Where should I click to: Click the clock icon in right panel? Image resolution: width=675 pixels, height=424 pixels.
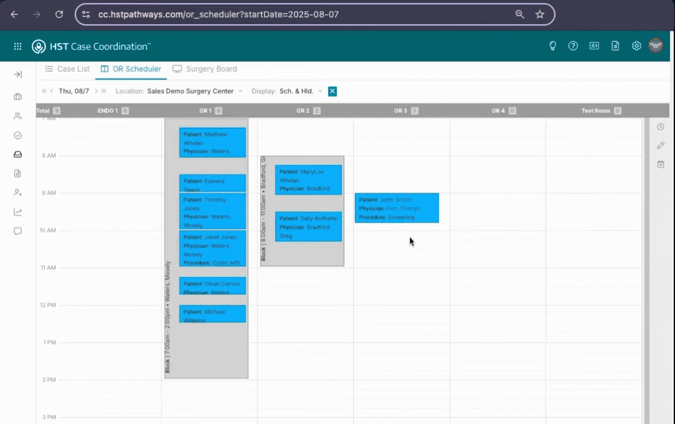[x=661, y=127]
